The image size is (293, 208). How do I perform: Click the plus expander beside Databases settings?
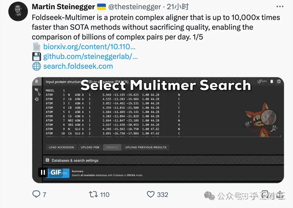coord(47,160)
